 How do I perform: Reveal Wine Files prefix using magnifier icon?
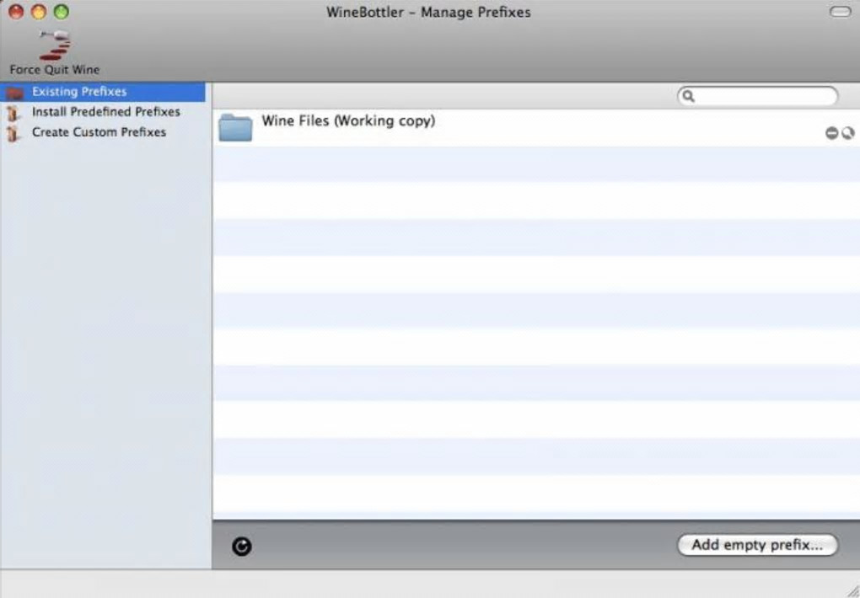(848, 133)
